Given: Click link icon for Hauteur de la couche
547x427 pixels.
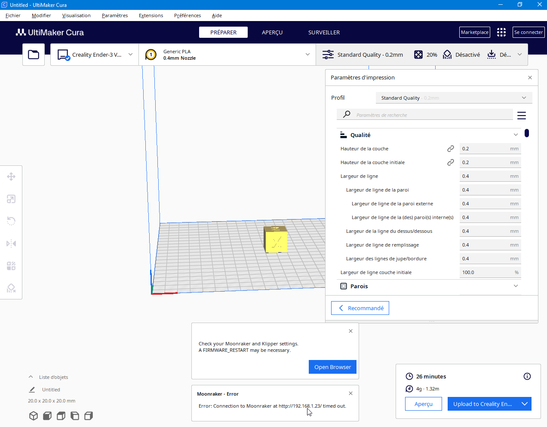Looking at the screenshot, I should point(451,149).
